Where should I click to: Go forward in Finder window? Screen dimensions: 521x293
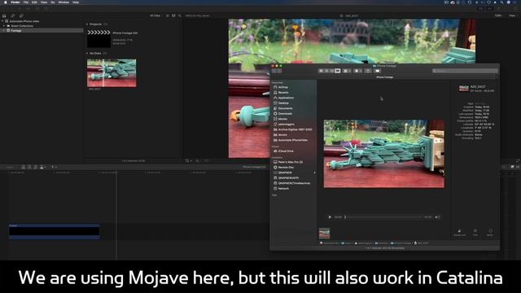[279, 71]
